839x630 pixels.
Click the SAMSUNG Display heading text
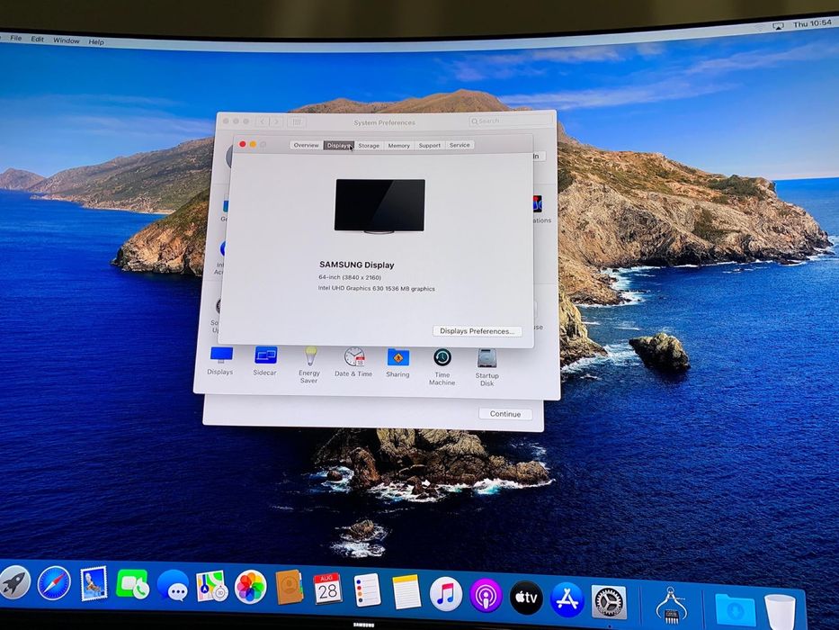point(356,265)
